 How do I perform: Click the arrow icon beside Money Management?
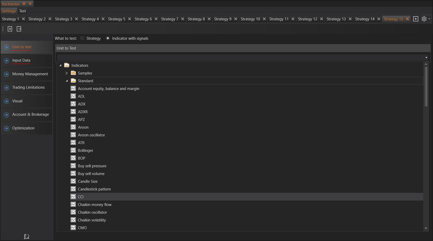[x=7, y=74]
